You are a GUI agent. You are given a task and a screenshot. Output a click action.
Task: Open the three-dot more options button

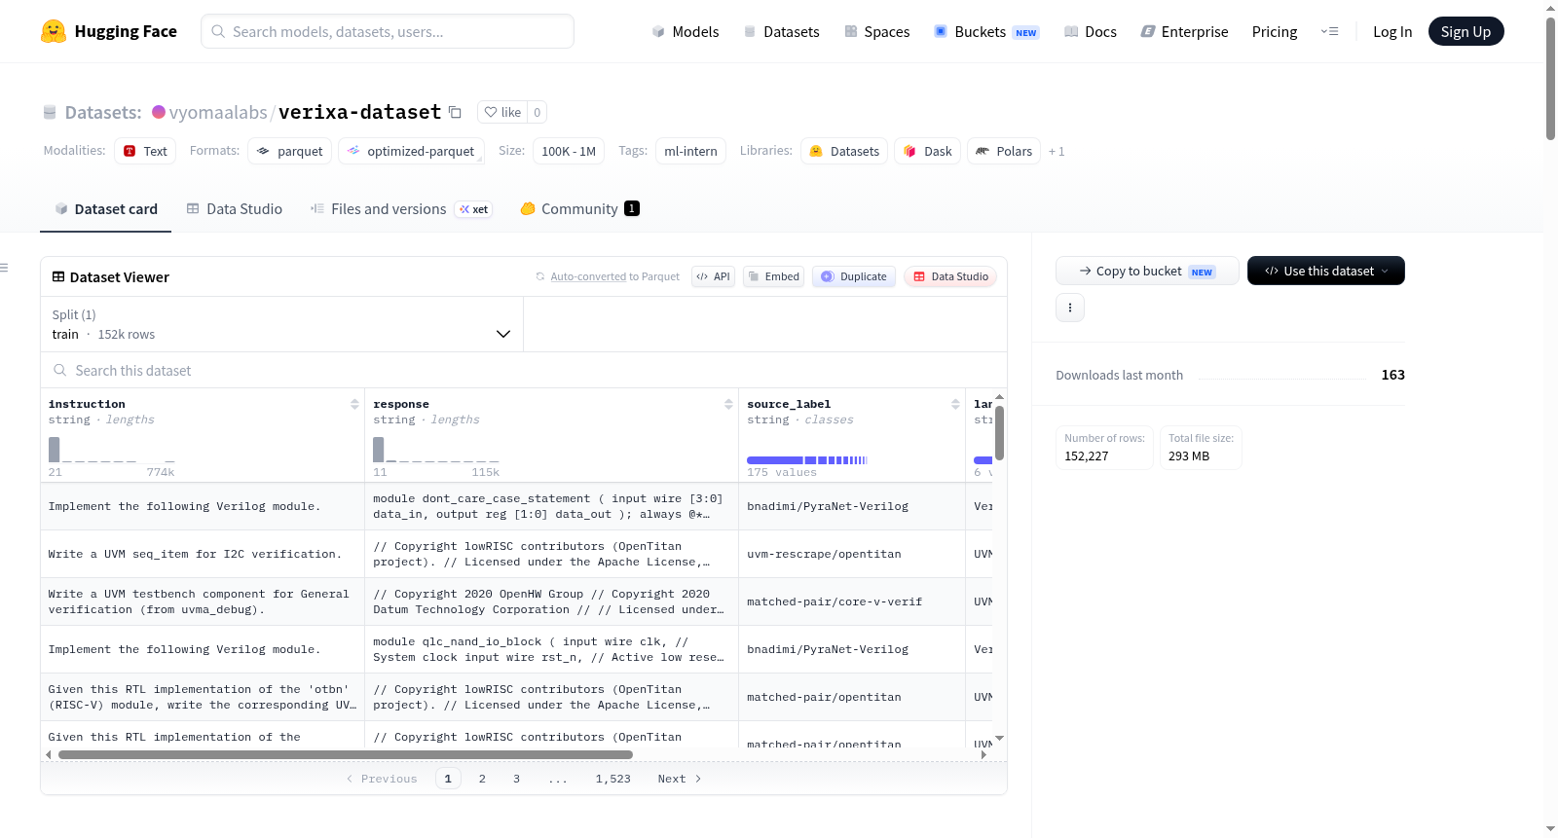coord(1070,308)
